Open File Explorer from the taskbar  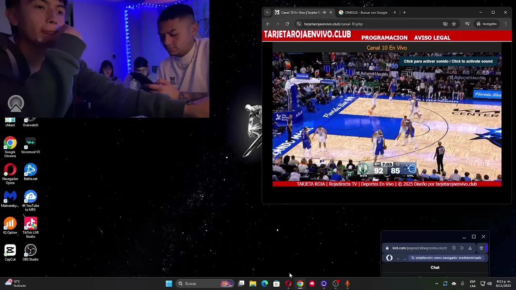(253, 284)
